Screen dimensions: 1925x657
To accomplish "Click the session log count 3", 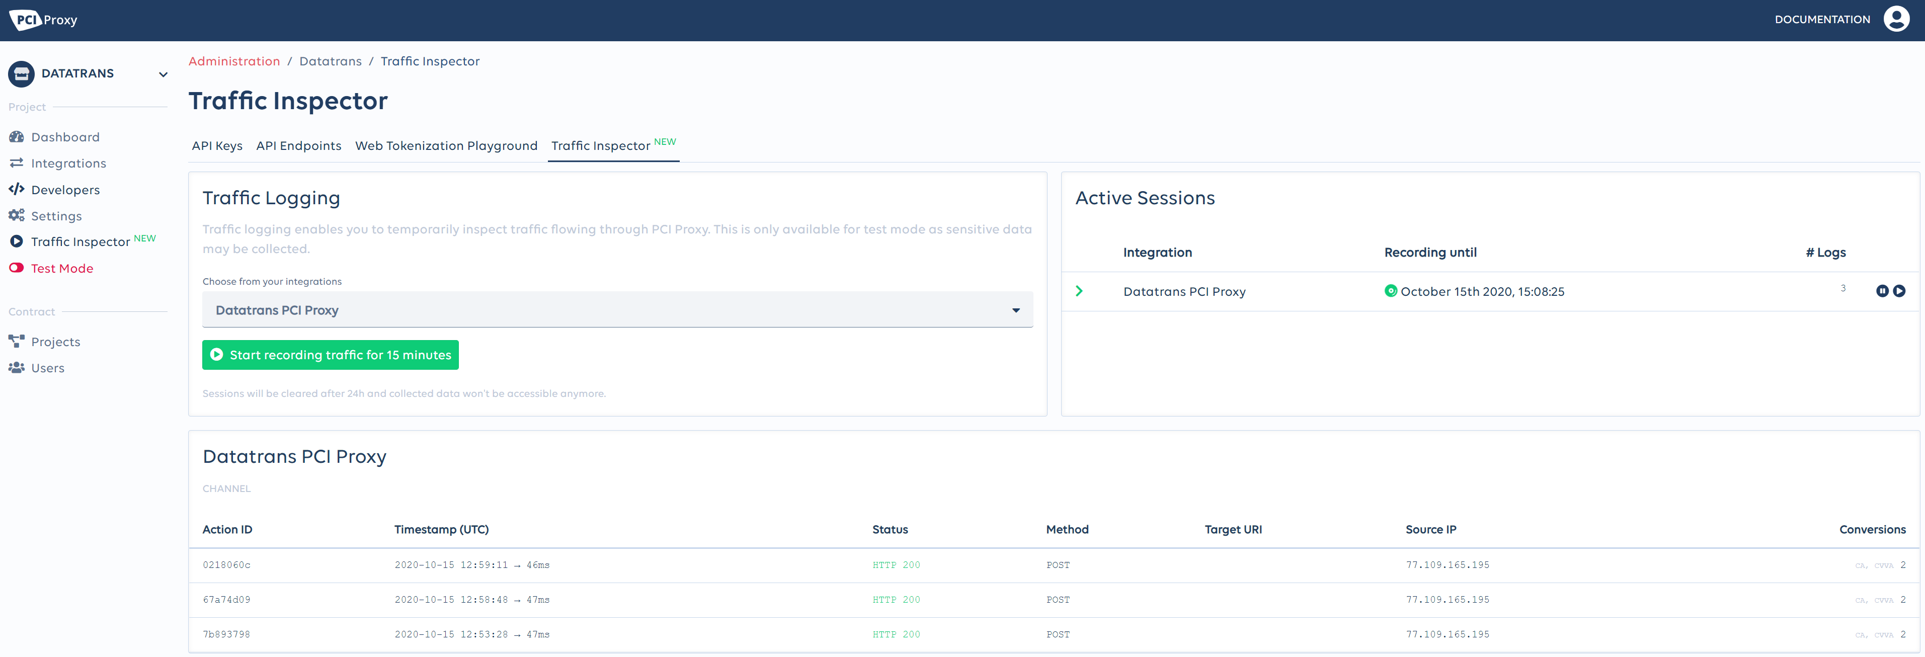I will point(1843,289).
